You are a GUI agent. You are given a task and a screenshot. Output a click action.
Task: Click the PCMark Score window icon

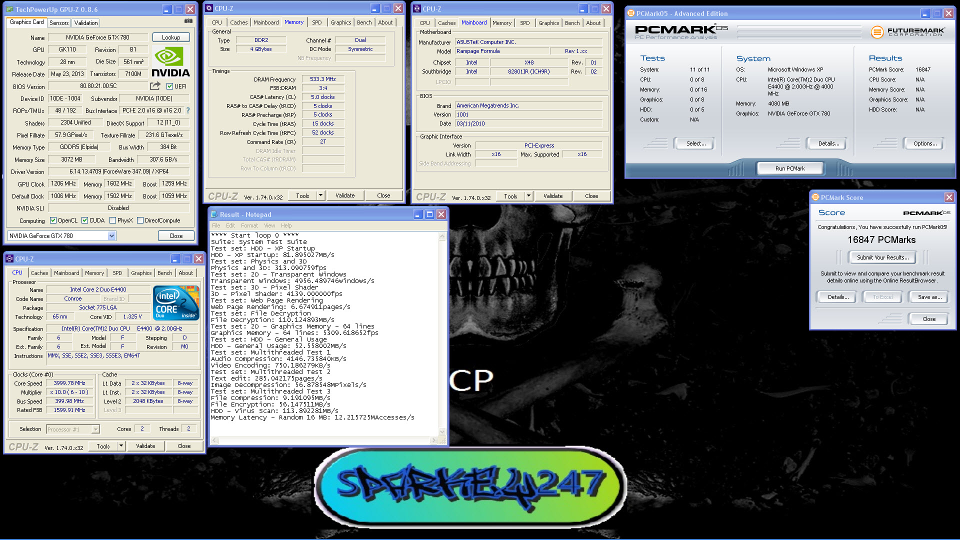(815, 197)
